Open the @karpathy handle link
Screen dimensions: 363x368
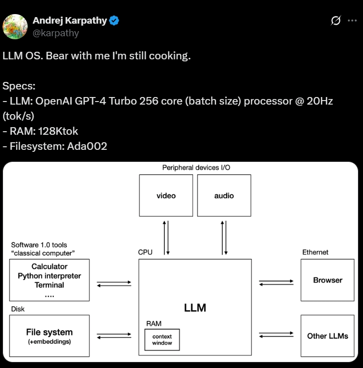(x=56, y=33)
